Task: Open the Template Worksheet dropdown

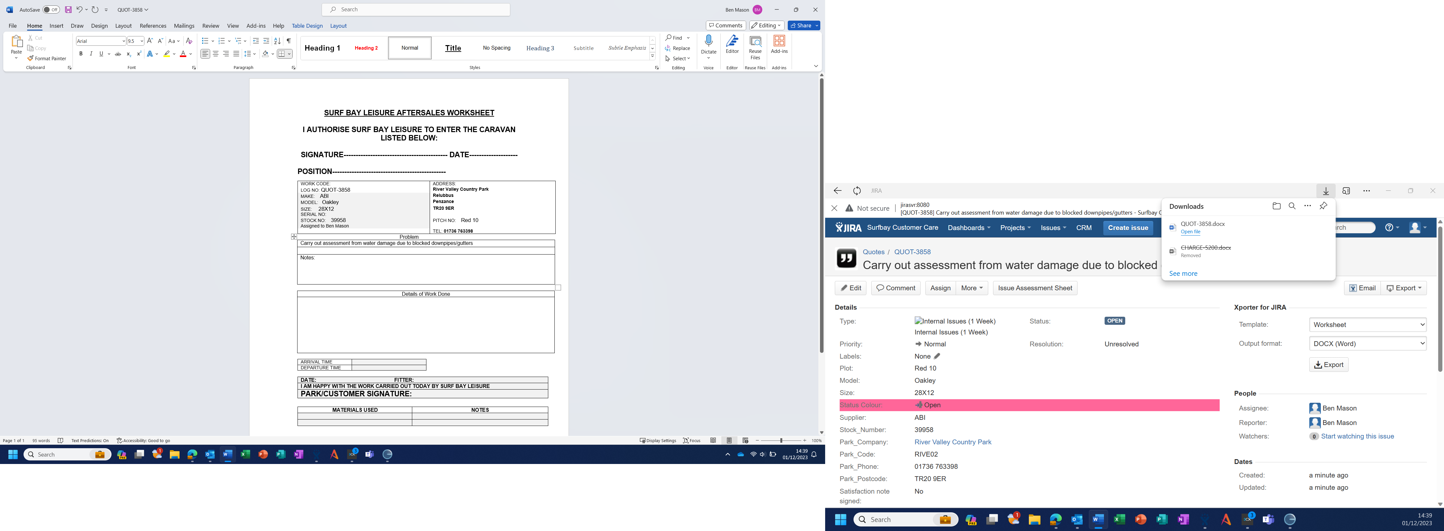Action: click(x=1367, y=324)
